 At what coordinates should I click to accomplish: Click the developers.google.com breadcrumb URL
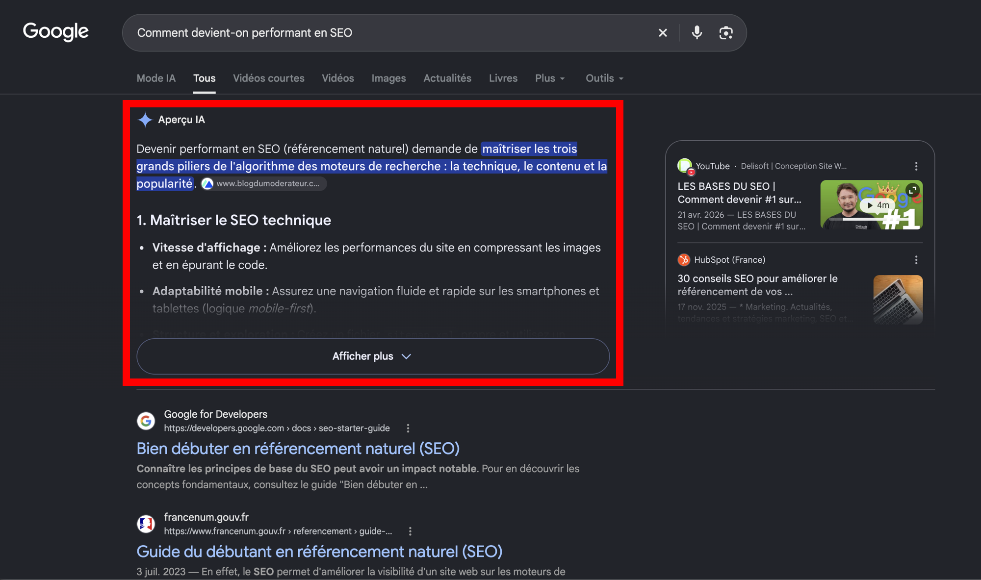[x=277, y=428]
